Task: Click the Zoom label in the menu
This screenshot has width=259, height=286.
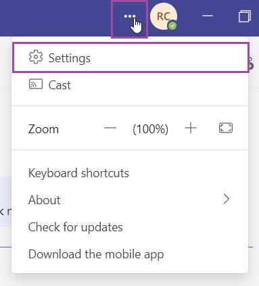Action: pos(43,129)
